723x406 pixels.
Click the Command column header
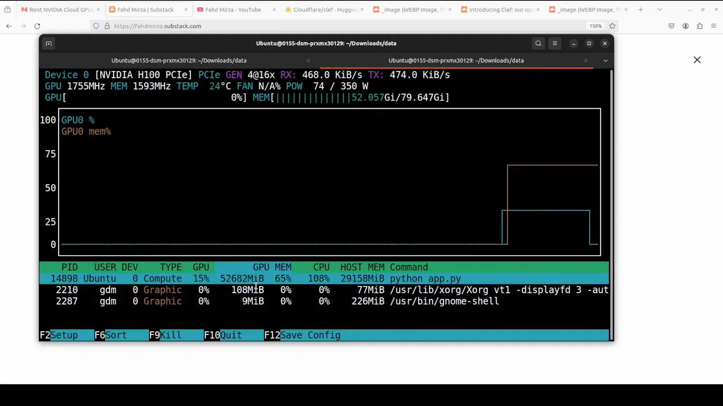(x=409, y=268)
